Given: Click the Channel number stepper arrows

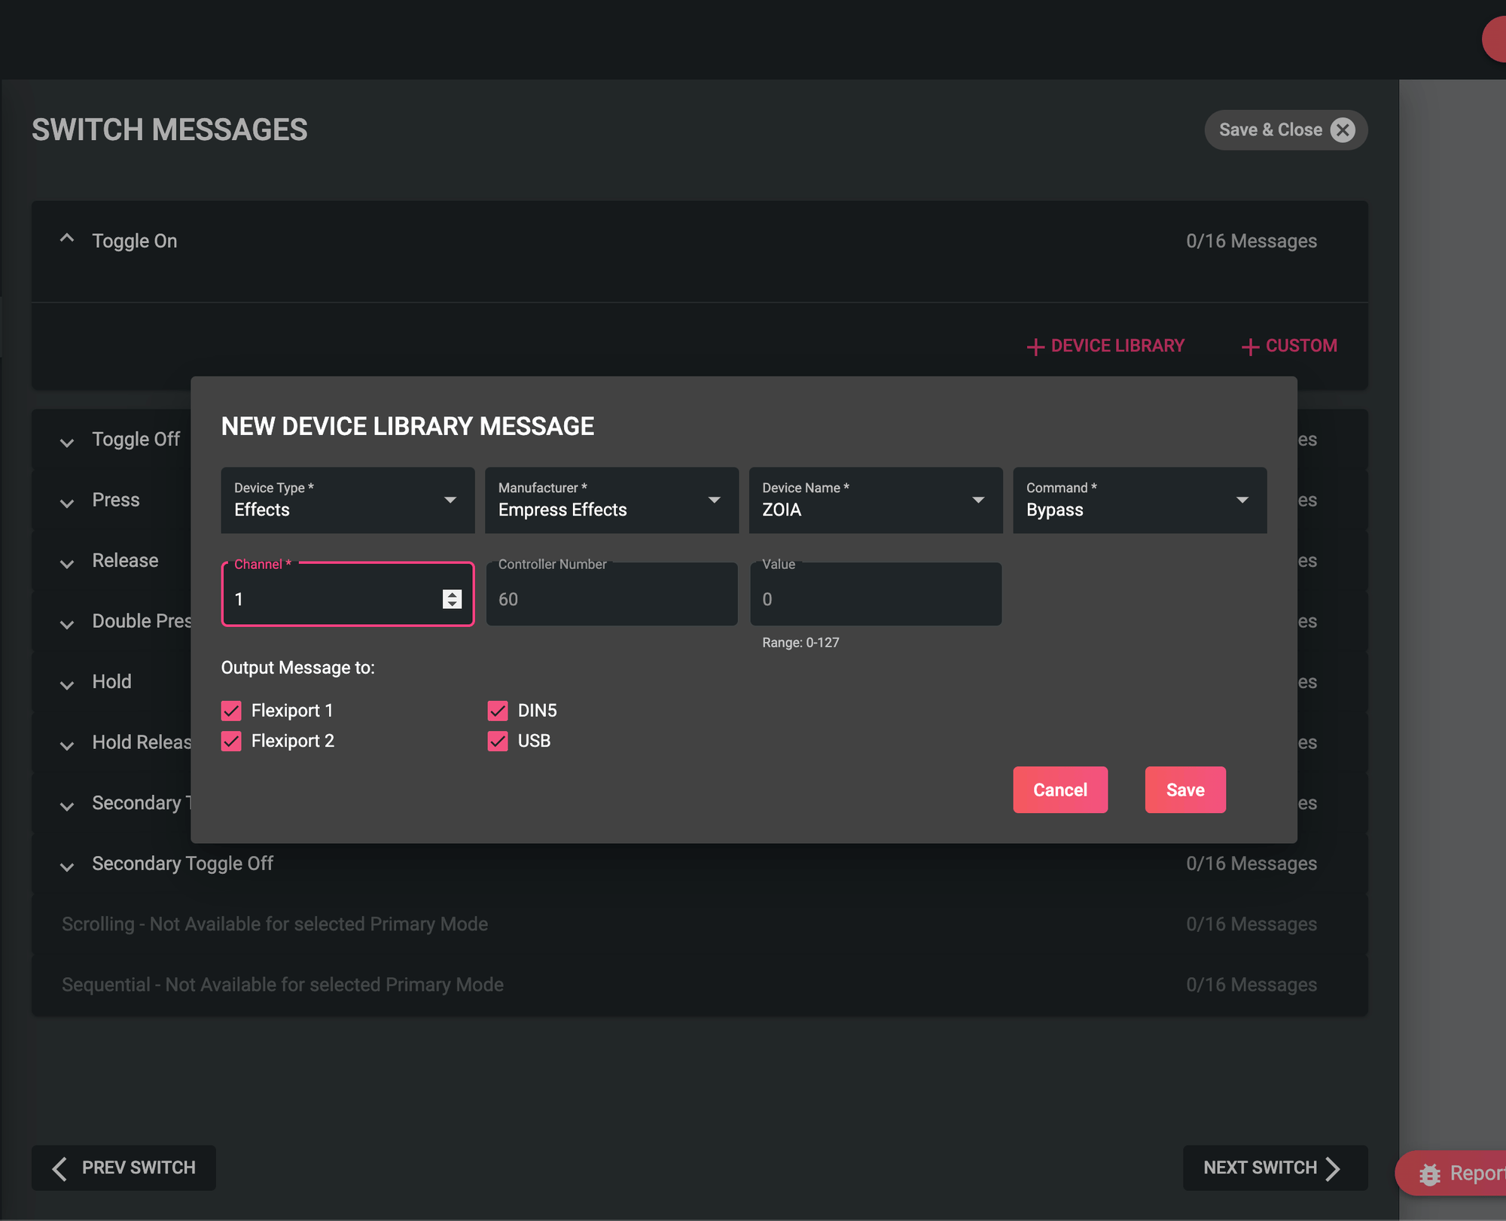Looking at the screenshot, I should (452, 599).
